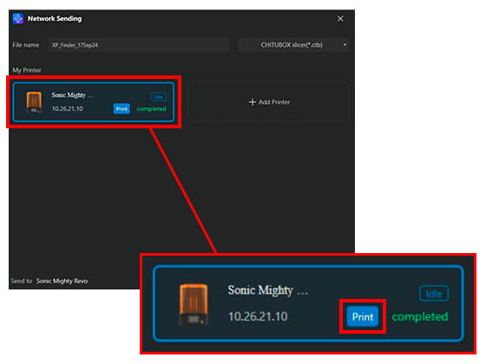Click the CHITUBOX logo in the title bar
This screenshot has width=486, height=364.
click(18, 18)
